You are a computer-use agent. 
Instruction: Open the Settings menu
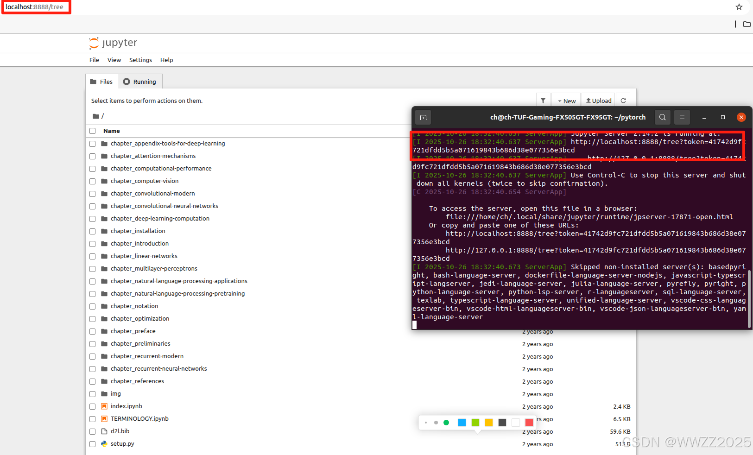(140, 60)
